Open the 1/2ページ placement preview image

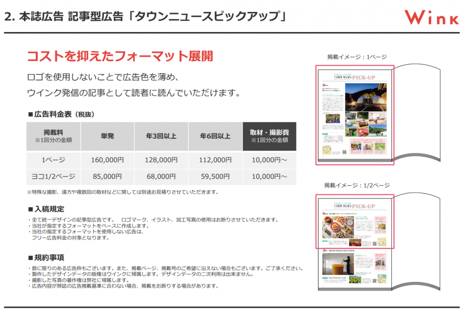[355, 221]
